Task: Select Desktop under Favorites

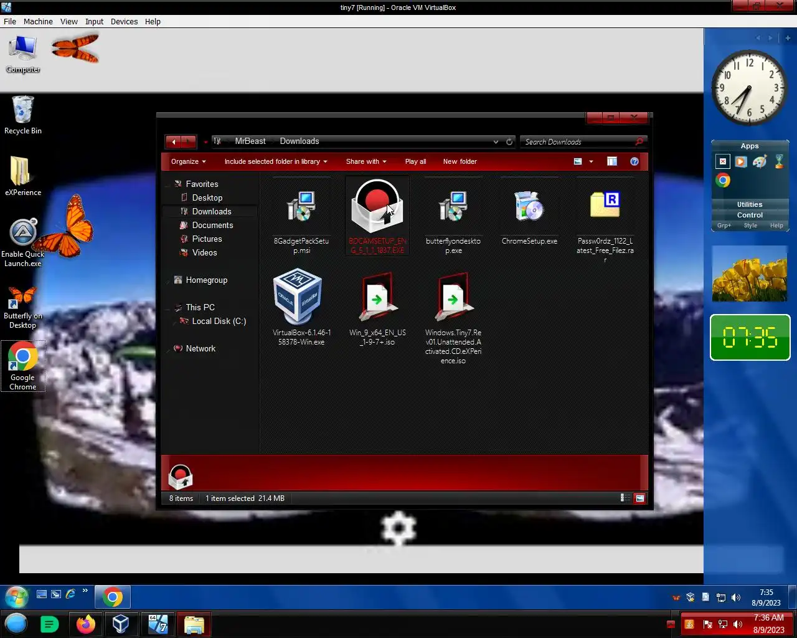Action: [207, 198]
